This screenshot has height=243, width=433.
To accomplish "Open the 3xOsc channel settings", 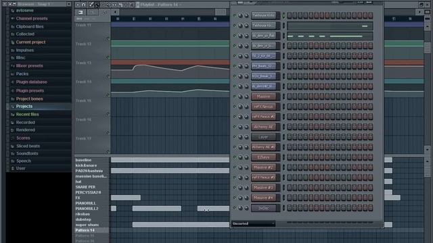I will tap(264, 208).
